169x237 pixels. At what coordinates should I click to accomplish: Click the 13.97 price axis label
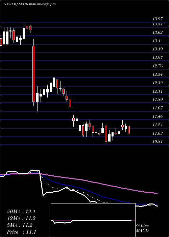158,19
